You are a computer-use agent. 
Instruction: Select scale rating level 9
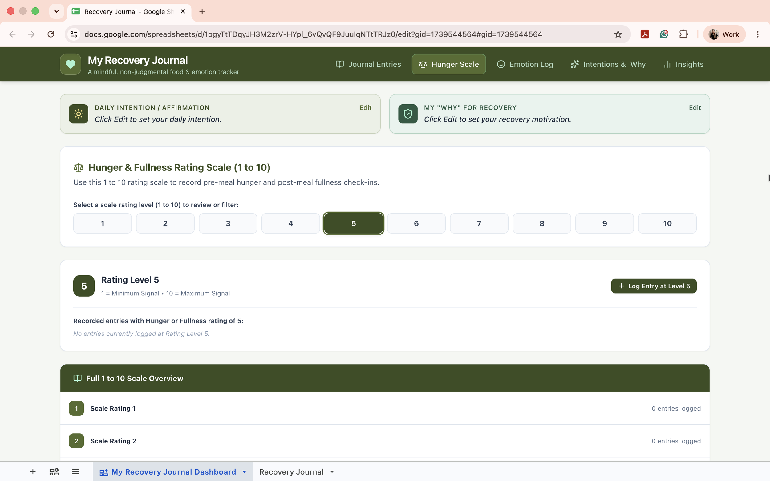(605, 223)
